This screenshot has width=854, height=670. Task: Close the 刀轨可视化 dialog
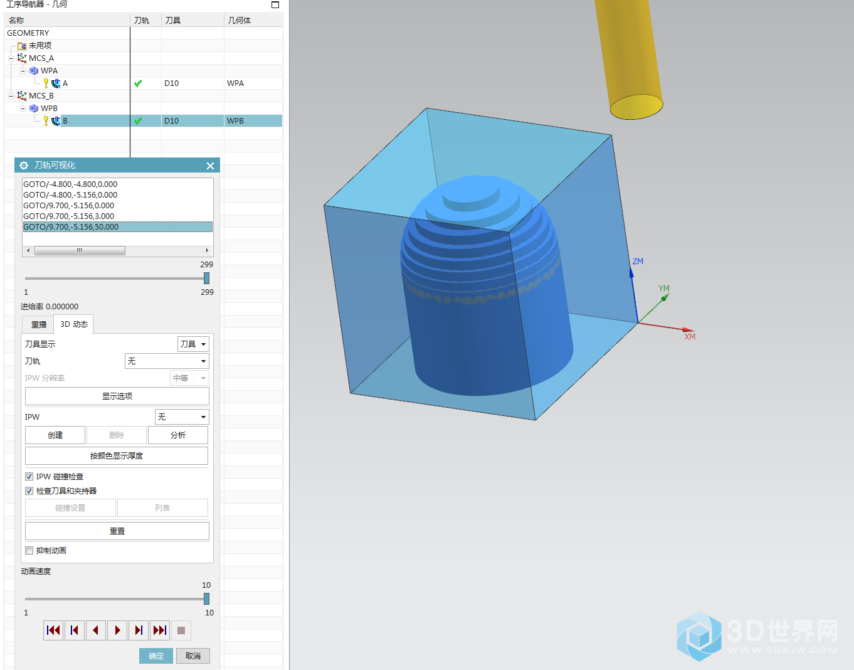[x=210, y=166]
